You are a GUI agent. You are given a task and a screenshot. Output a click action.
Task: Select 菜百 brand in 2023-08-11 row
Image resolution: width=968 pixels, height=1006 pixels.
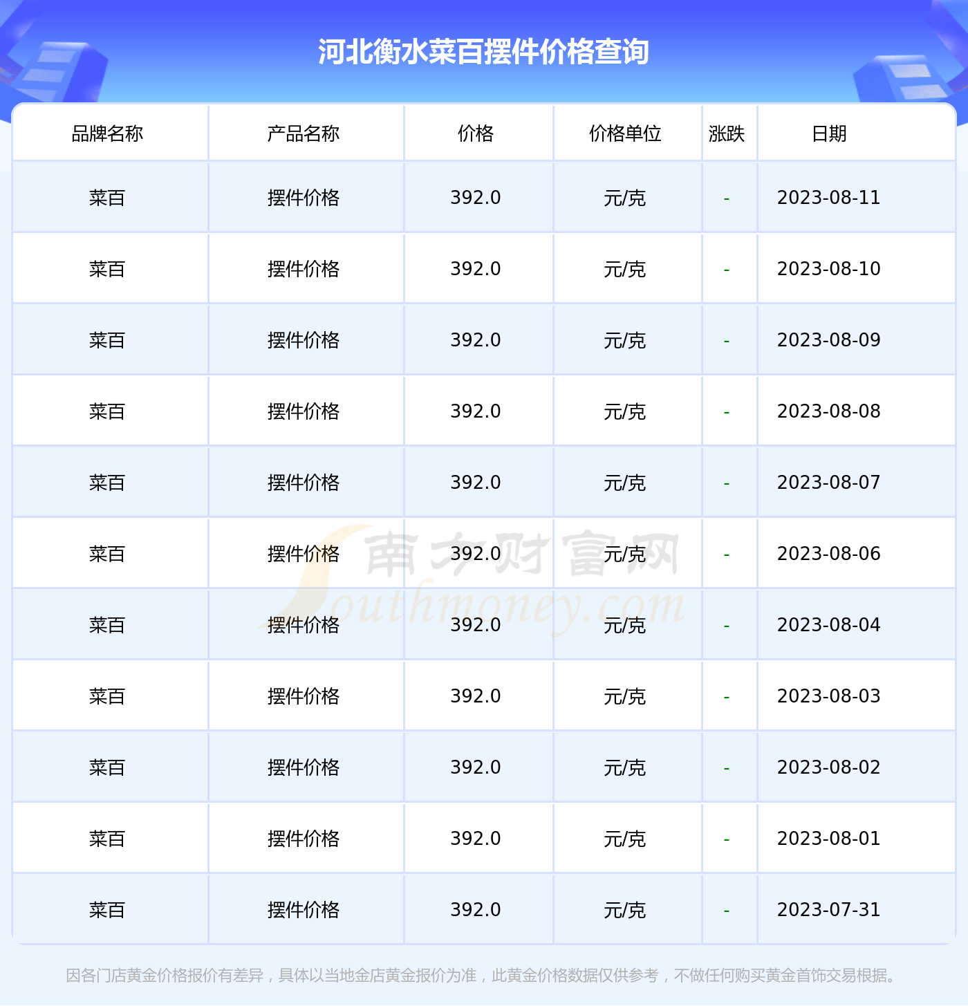pos(107,198)
